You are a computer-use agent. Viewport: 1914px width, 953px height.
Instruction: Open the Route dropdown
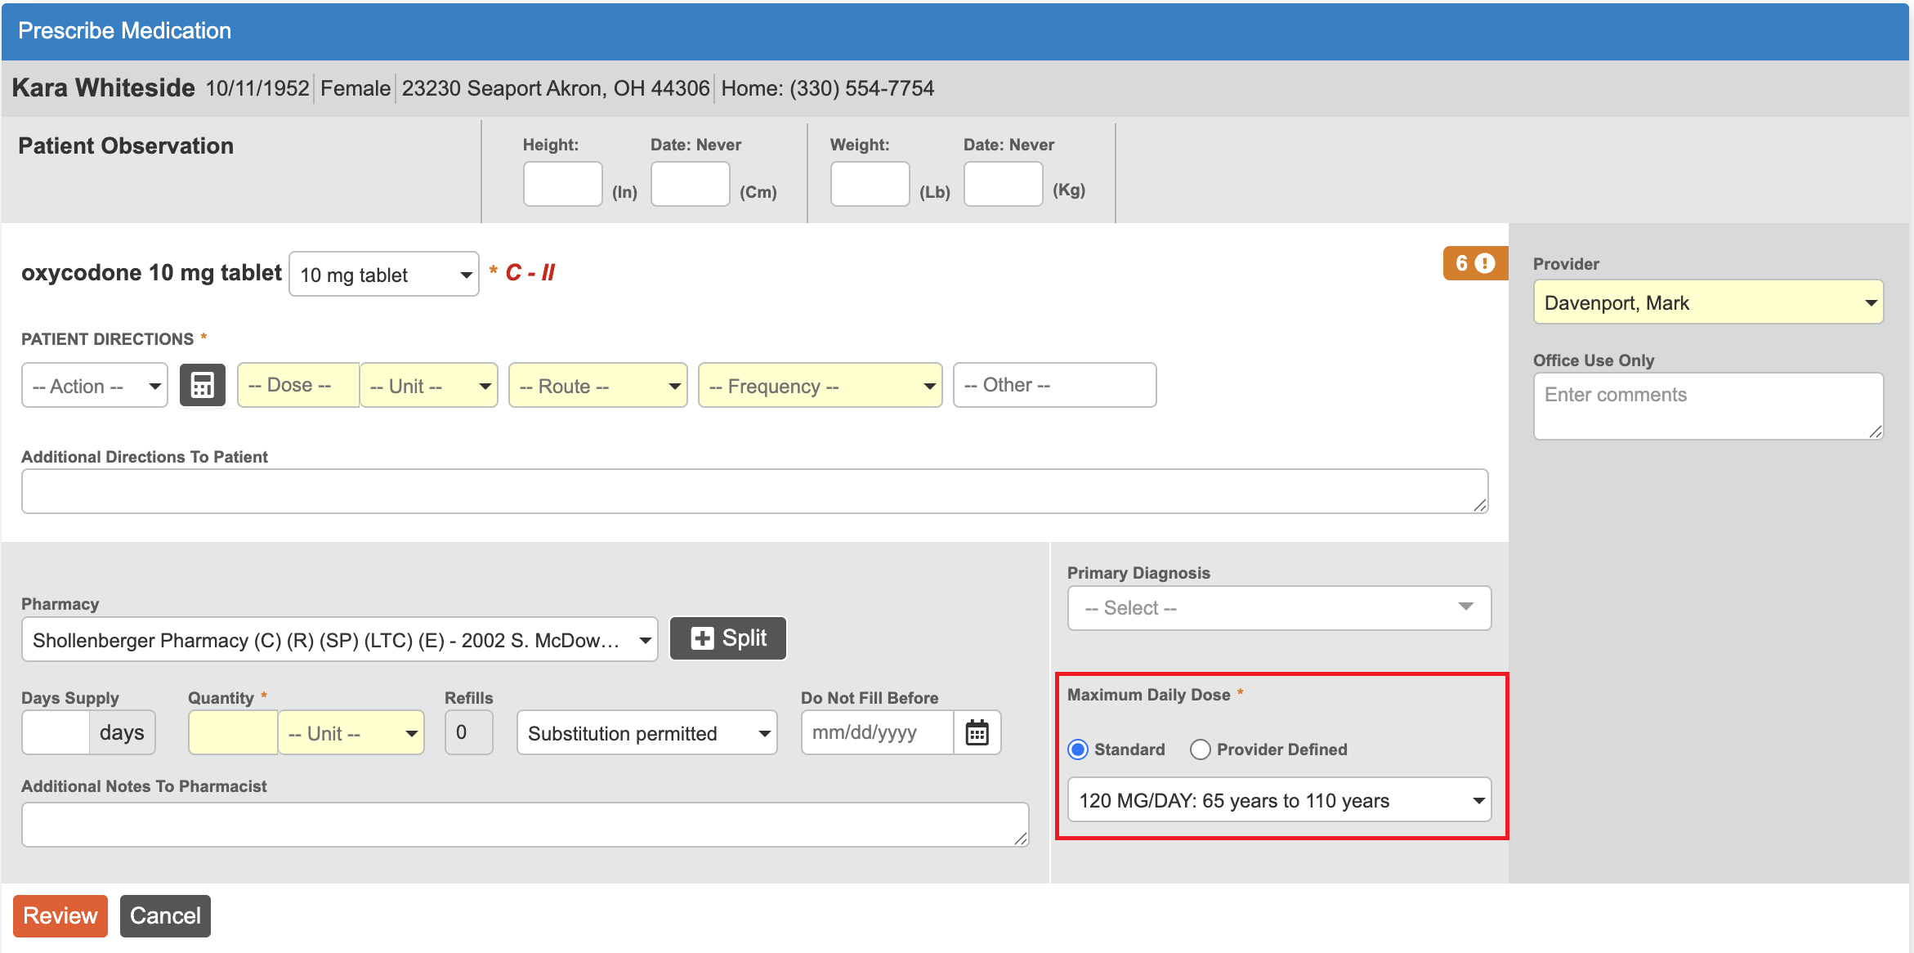click(598, 386)
